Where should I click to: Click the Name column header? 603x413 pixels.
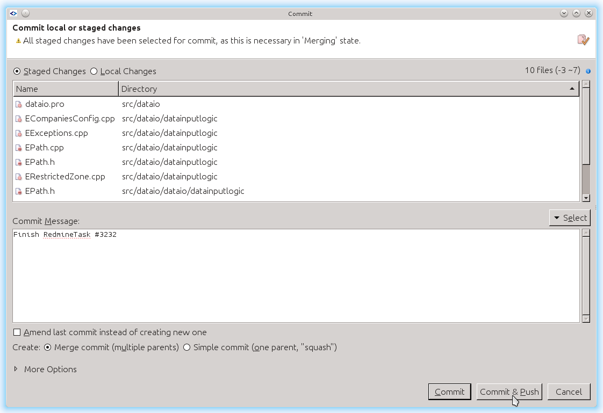66,89
